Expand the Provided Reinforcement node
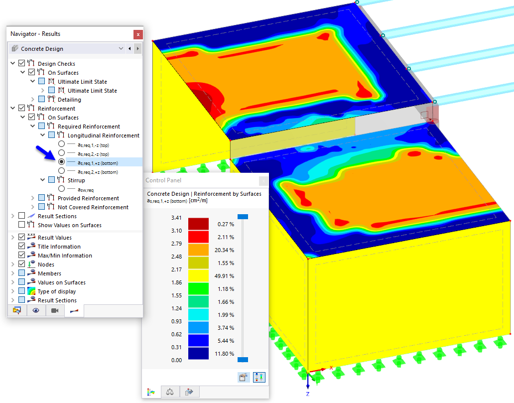514x403 pixels. tap(33, 198)
